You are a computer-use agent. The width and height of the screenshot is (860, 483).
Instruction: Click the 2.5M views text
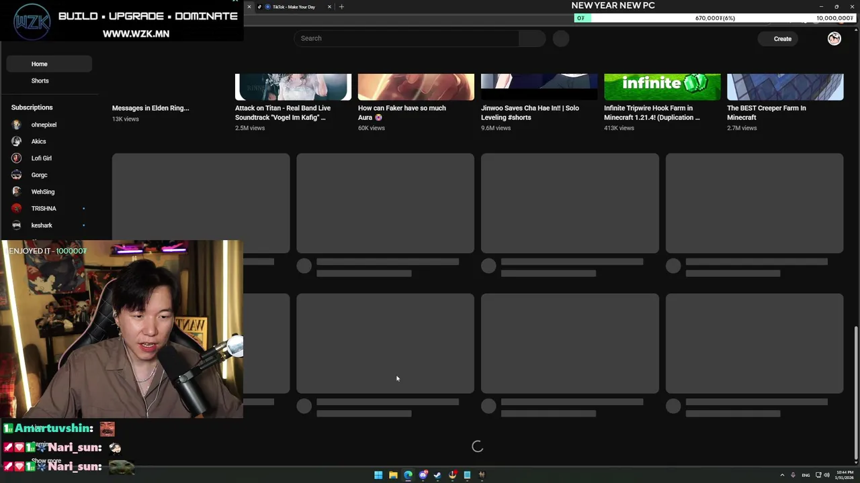coord(249,128)
